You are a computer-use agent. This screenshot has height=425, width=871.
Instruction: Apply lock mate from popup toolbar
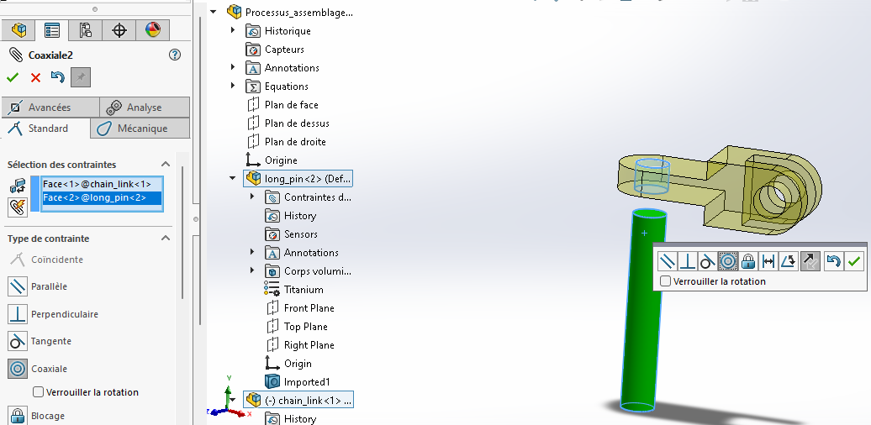748,260
